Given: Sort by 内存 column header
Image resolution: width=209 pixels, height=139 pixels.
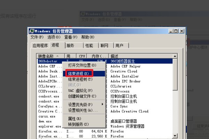Looking at the screenshot, I should [98, 56].
